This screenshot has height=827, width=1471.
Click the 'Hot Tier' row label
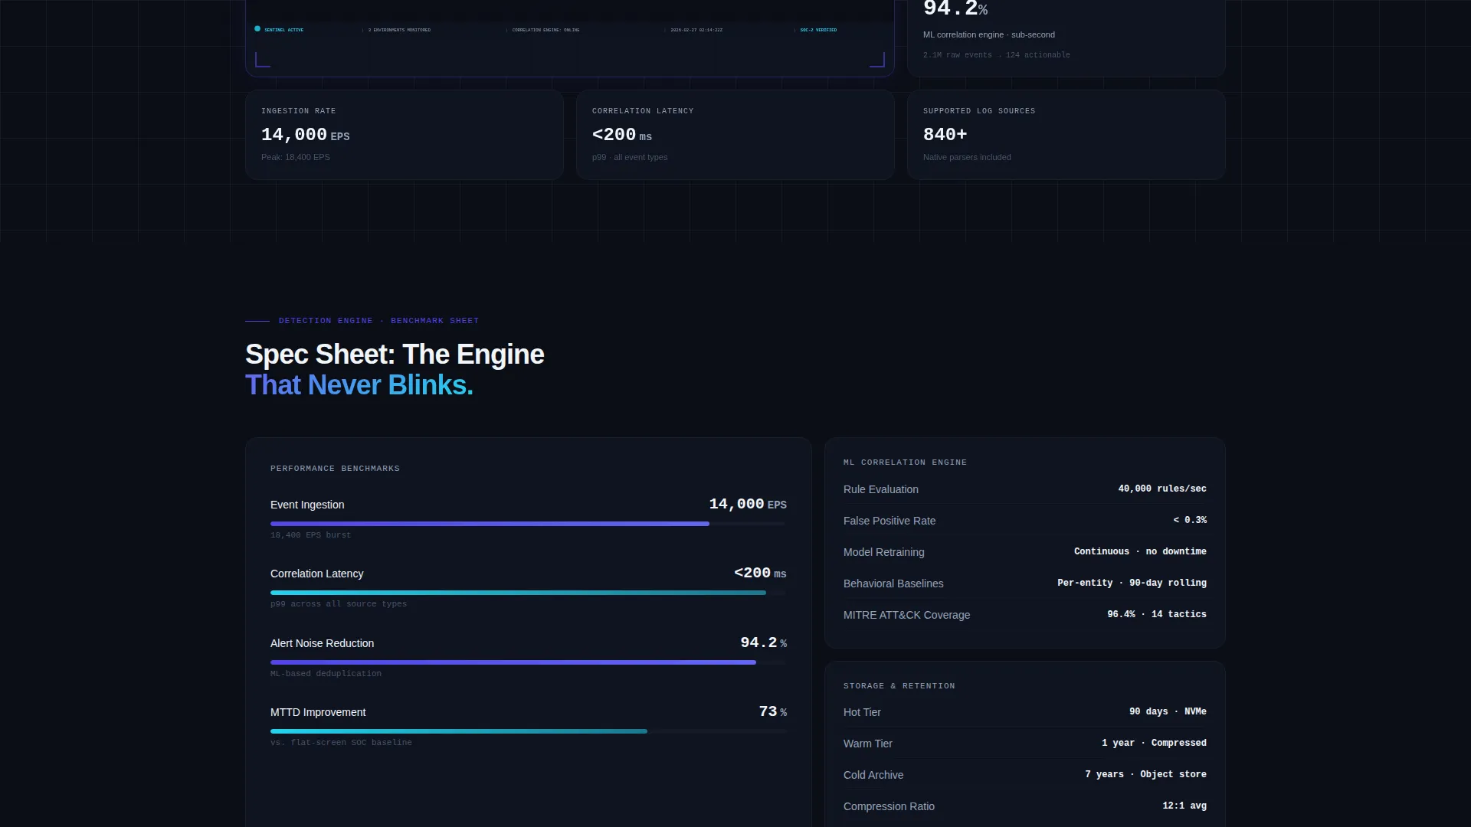[x=862, y=712]
